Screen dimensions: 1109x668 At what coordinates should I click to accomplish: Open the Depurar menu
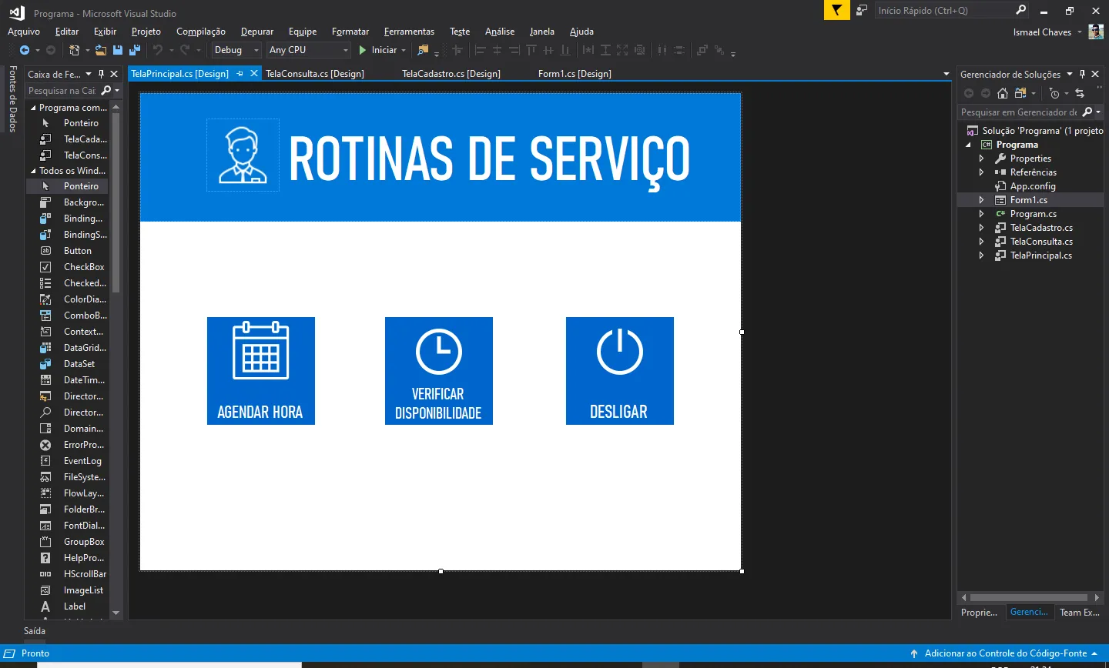tap(256, 32)
